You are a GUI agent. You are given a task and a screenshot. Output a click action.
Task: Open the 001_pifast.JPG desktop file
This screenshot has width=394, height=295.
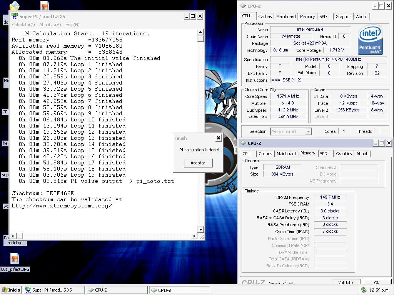[x=15, y=262]
